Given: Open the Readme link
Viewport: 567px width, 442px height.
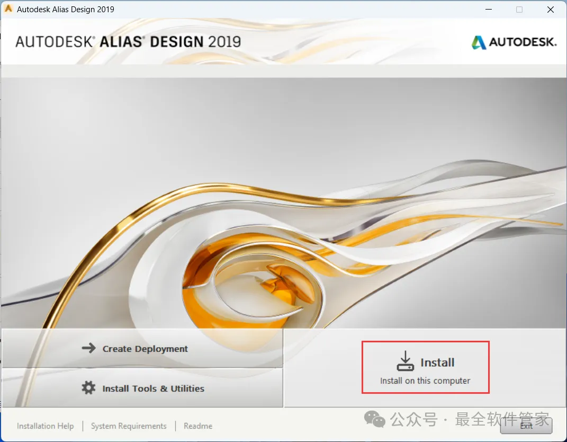Looking at the screenshot, I should click(198, 426).
